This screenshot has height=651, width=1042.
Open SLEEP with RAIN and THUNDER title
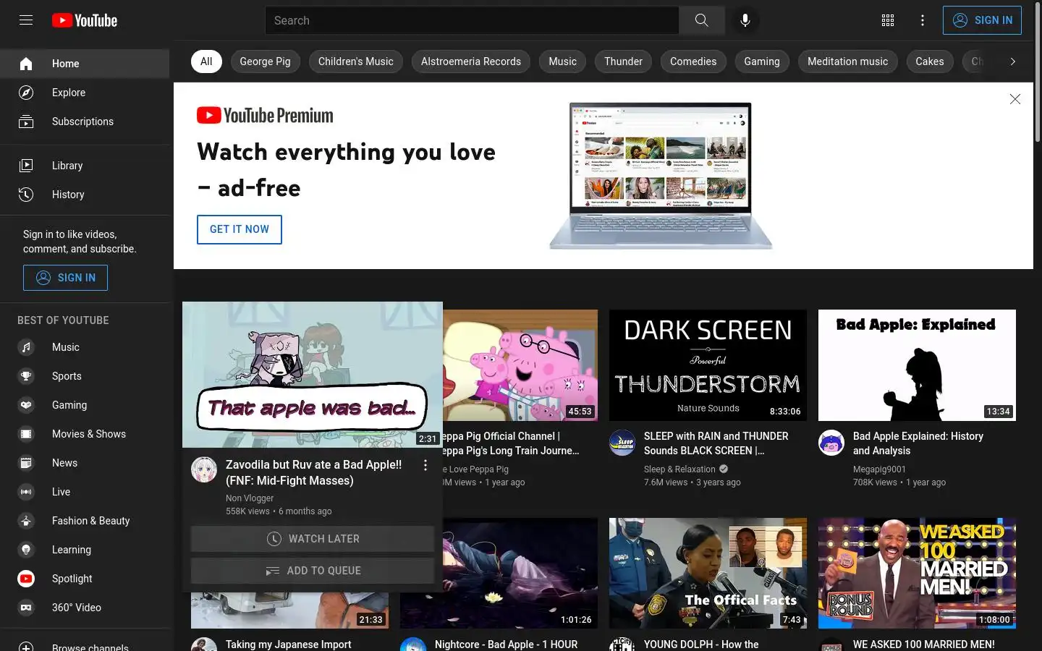pos(716,443)
